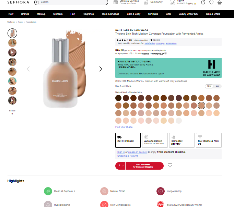The image size is (234, 207).
Task: Open the Sephora home logo
Action: point(18,2)
